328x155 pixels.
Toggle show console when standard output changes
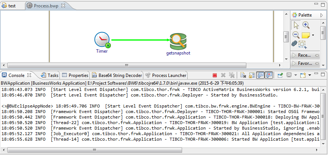[260, 75]
